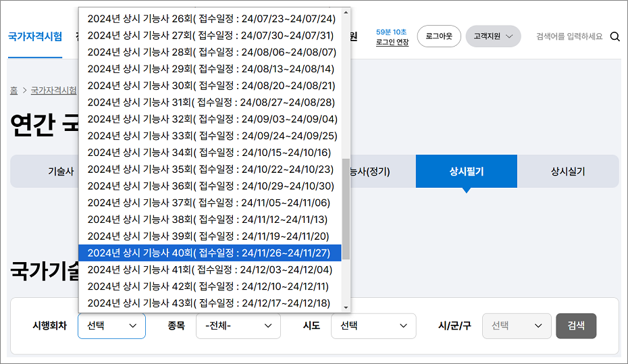Open the 국가자격시험 top menu
This screenshot has height=364, width=628.
point(35,37)
